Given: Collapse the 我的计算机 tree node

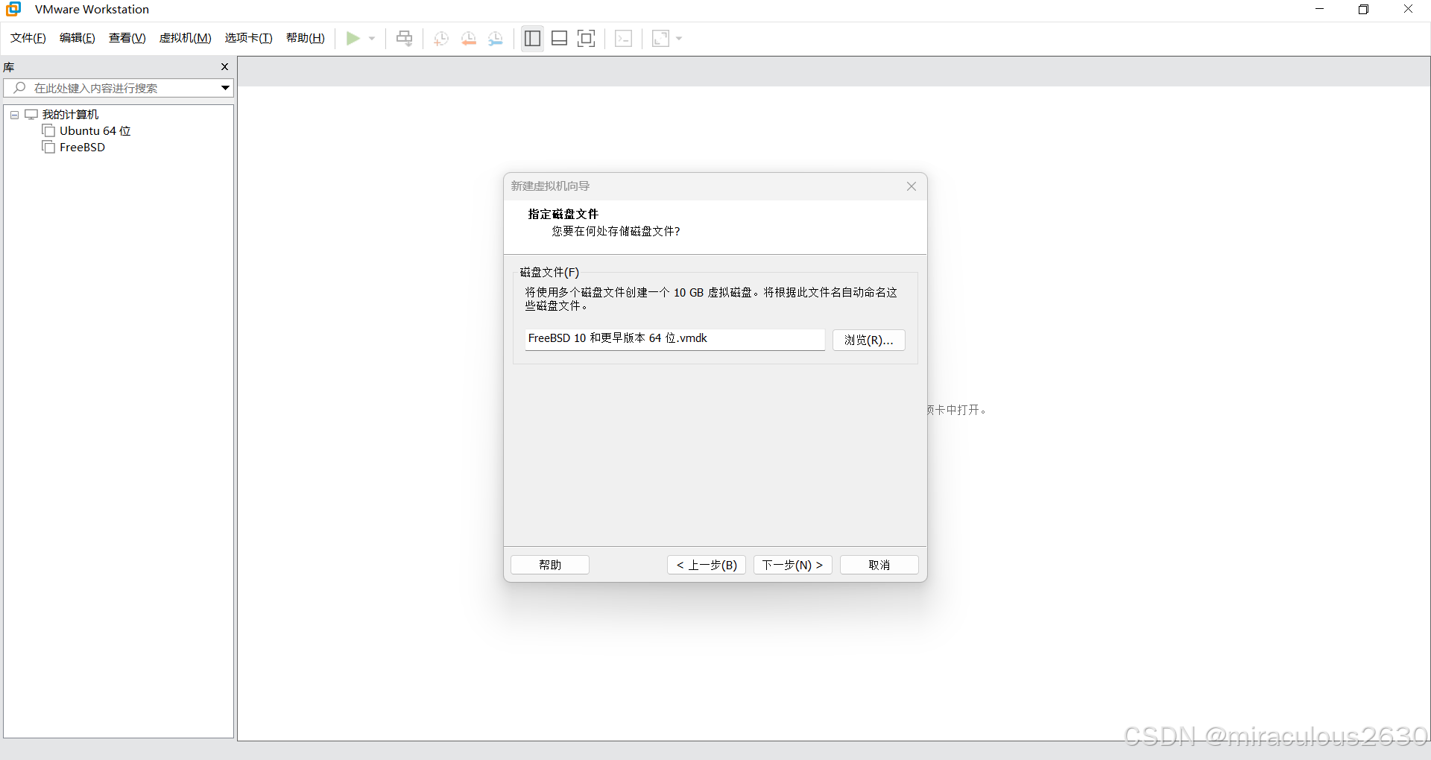Looking at the screenshot, I should [x=14, y=115].
